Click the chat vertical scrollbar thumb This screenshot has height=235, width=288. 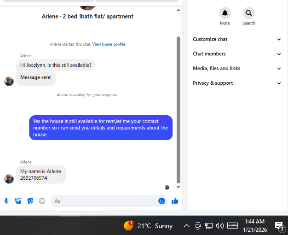pos(179,110)
